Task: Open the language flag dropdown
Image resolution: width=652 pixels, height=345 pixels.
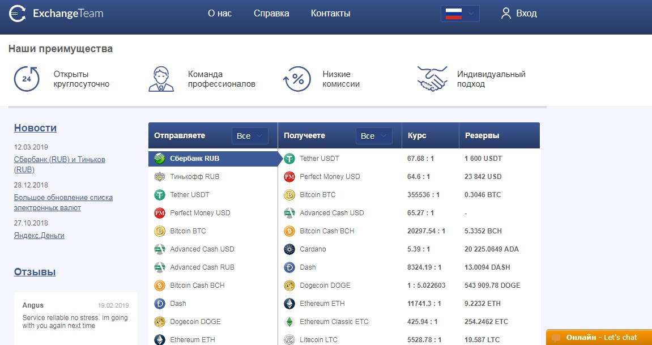Action: coord(460,14)
